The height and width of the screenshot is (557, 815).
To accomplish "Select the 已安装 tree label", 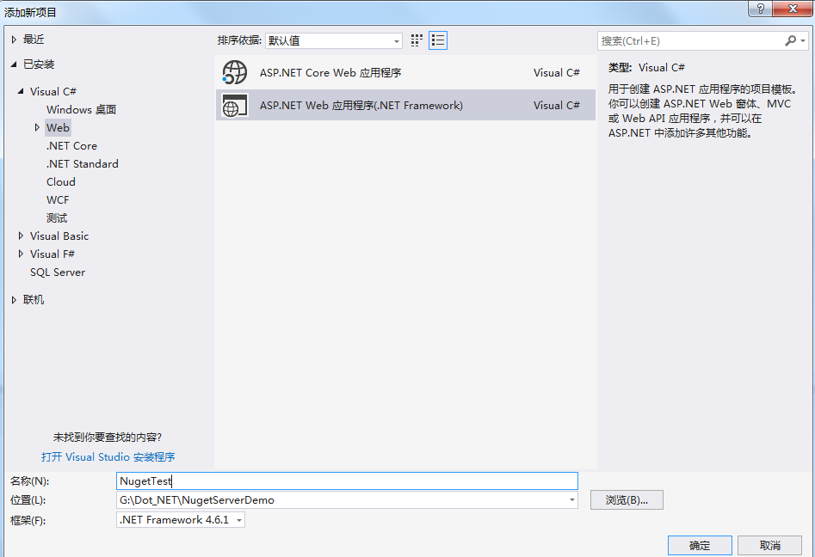I will coord(39,64).
